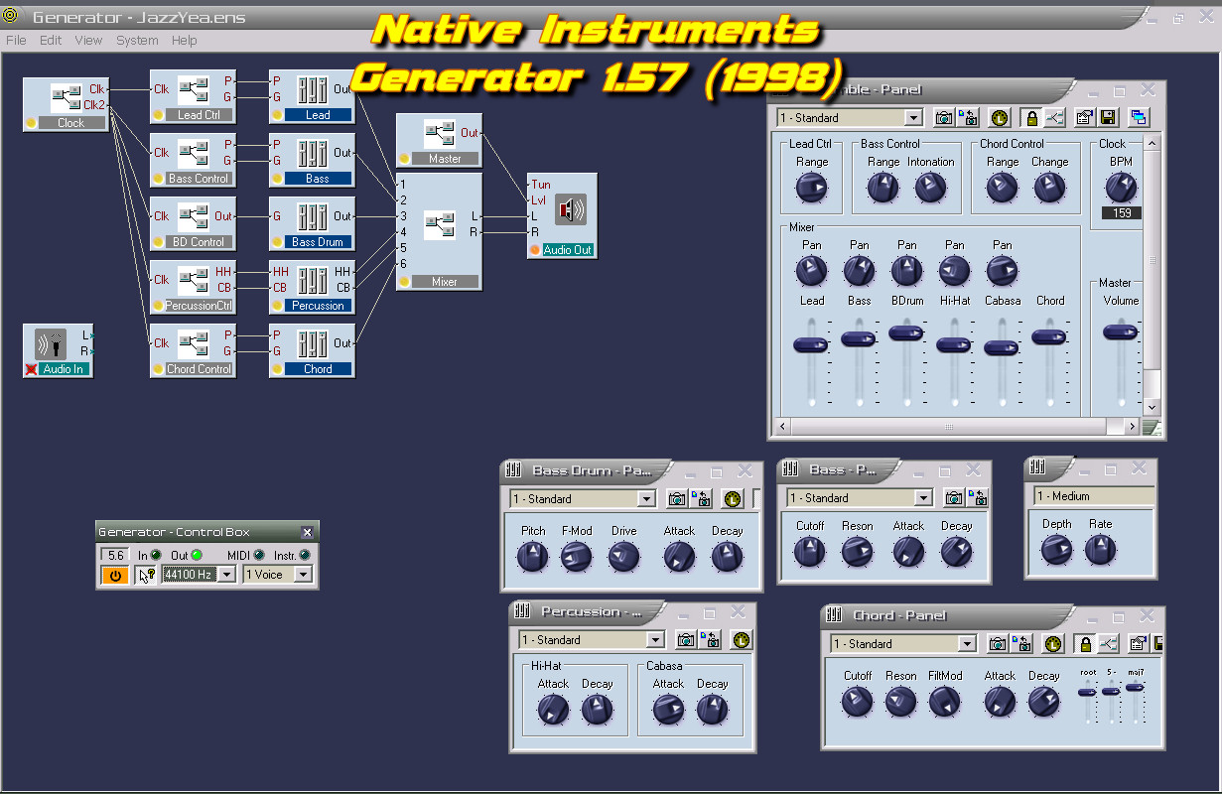Viewport: 1222px width, 794px height.
Task: Click the MIDI learn icon in Bass Drum Panel
Action: pyautogui.click(x=733, y=498)
